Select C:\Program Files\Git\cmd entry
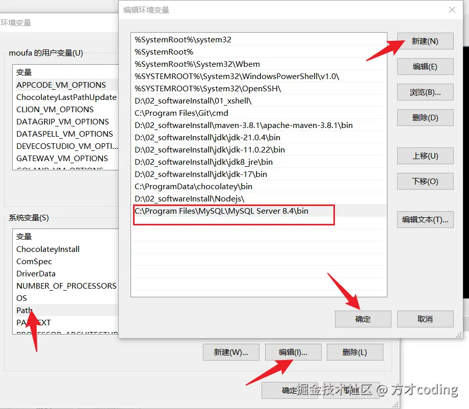This screenshot has width=469, height=409. tap(259, 113)
